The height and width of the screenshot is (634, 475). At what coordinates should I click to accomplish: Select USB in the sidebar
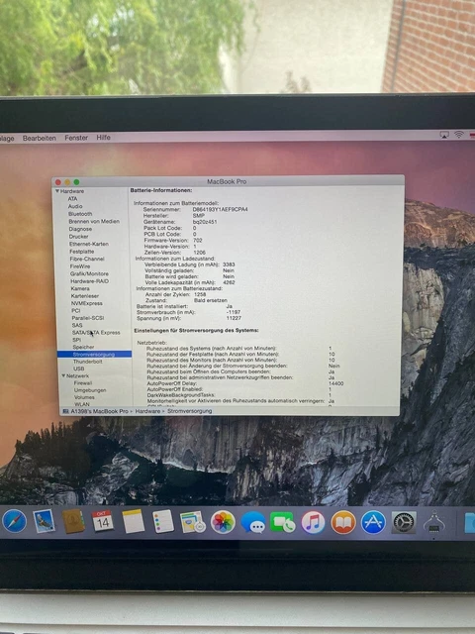coord(78,369)
